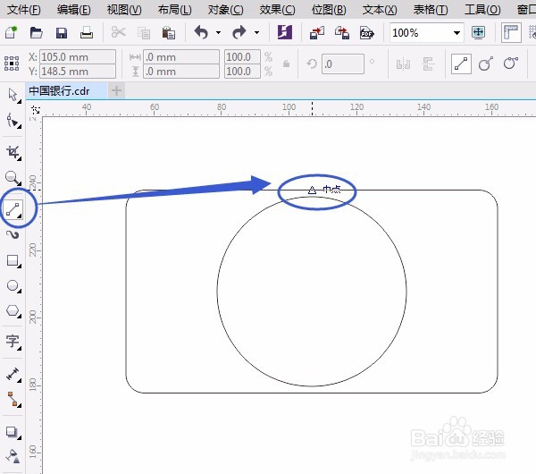This screenshot has width=536, height=474.
Task: Open the 效果(C) menu
Action: click(277, 10)
